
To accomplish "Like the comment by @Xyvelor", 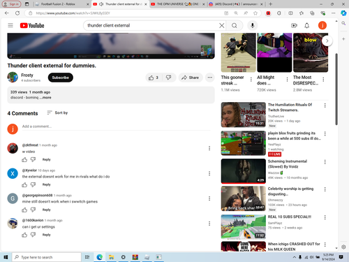I will point(24,184).
